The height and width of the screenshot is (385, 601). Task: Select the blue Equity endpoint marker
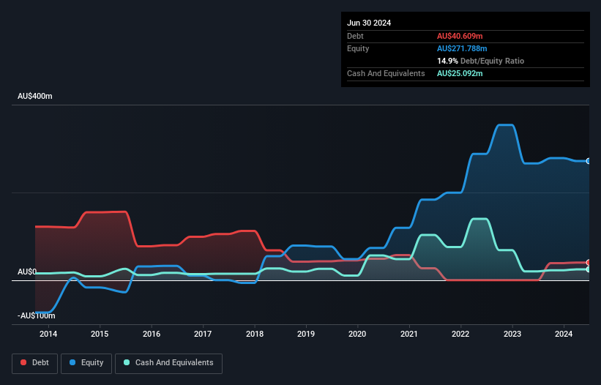(x=589, y=161)
